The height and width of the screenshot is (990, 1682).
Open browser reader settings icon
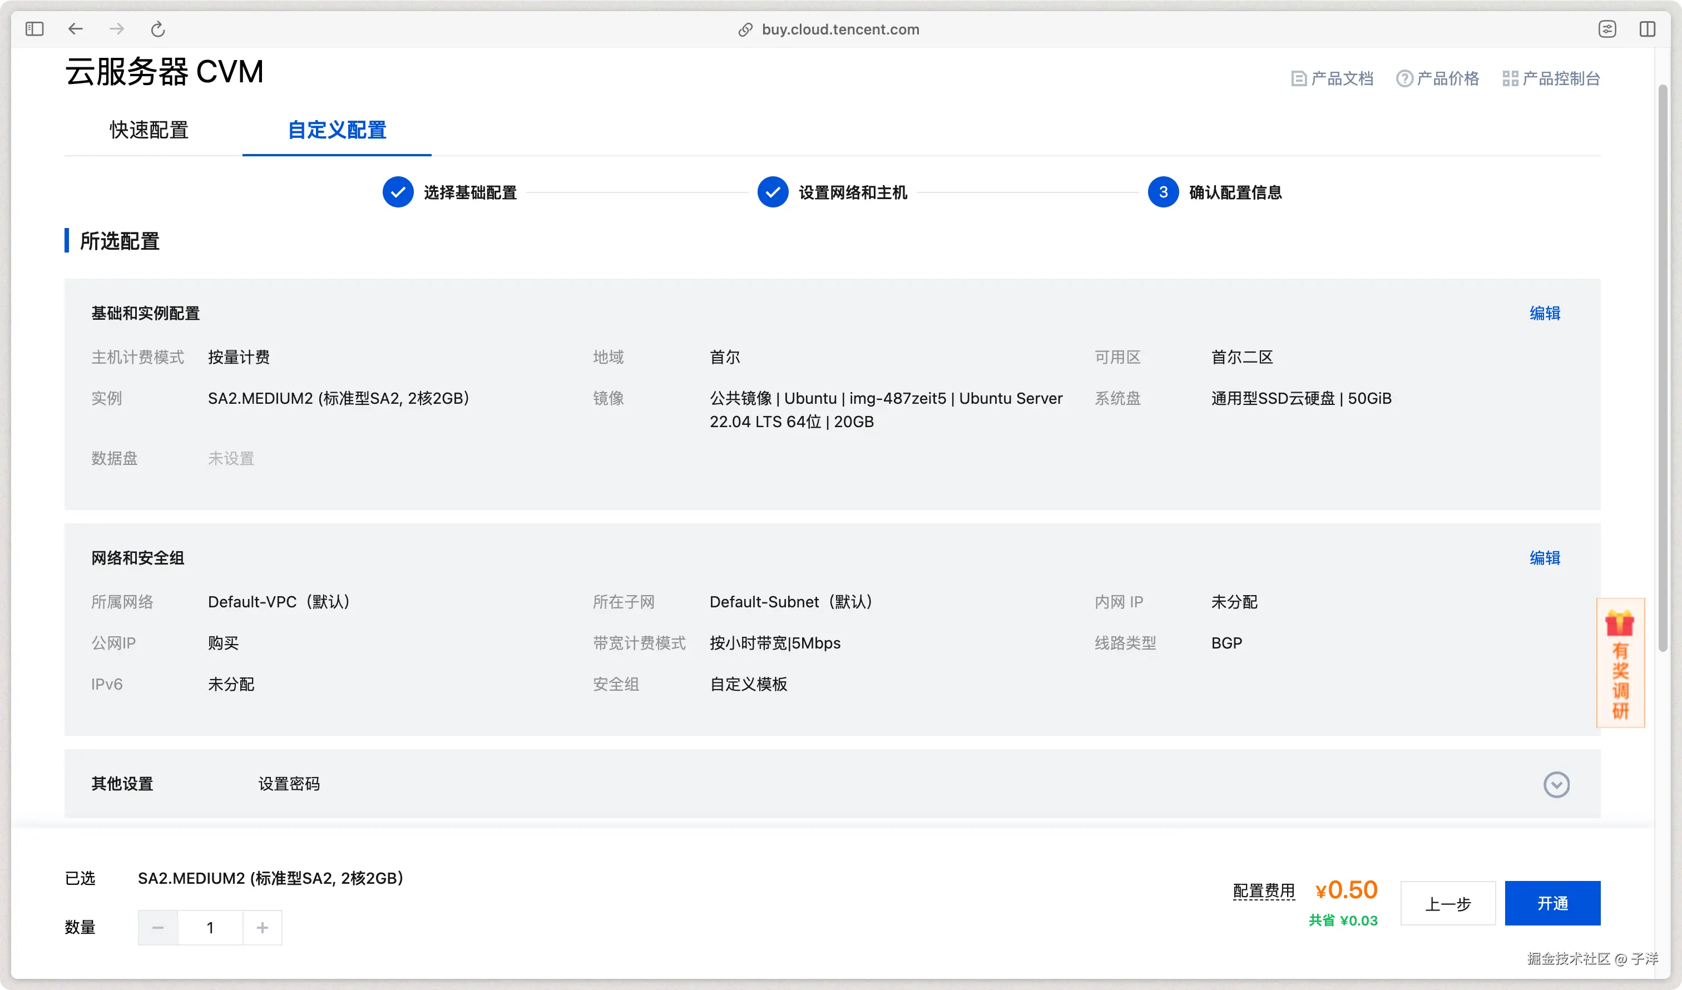[1606, 29]
